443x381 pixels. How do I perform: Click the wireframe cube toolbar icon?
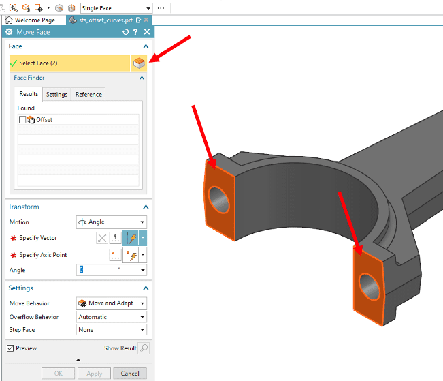point(71,8)
